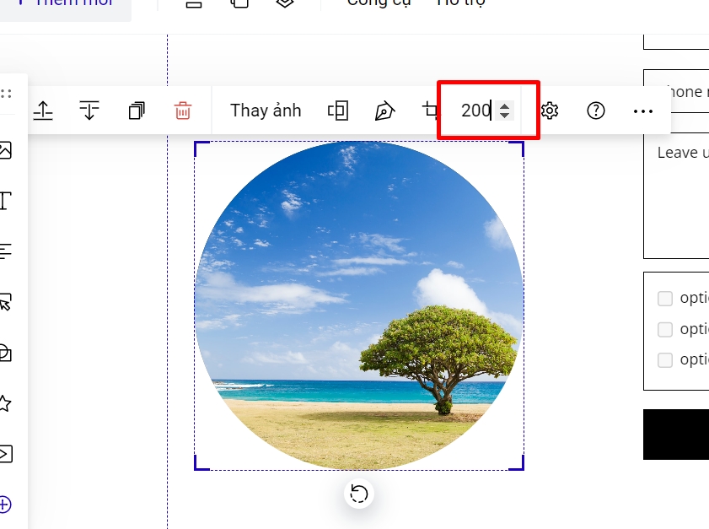The image size is (709, 529).
Task: Tick the first option checkbox
Action: pos(665,298)
